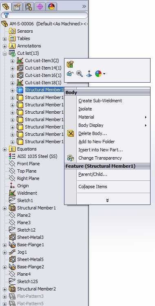The height and width of the screenshot is (306, 155).
Task: Expand the Annotations folder
Action: [4, 47]
